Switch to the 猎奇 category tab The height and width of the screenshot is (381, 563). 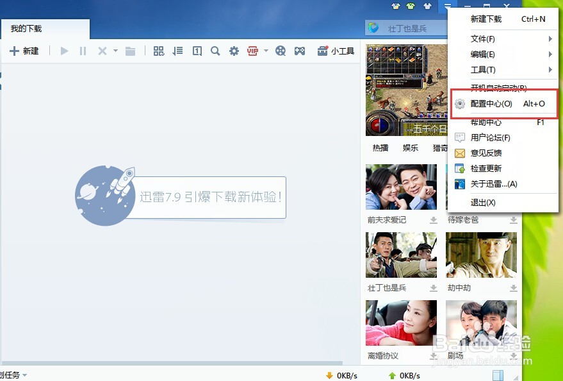[440, 148]
